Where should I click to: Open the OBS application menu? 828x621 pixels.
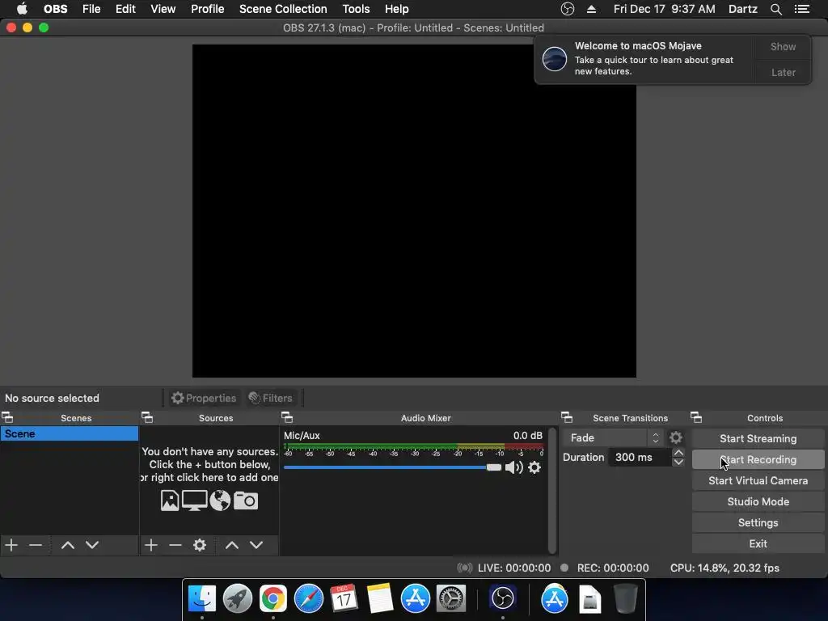click(x=56, y=9)
